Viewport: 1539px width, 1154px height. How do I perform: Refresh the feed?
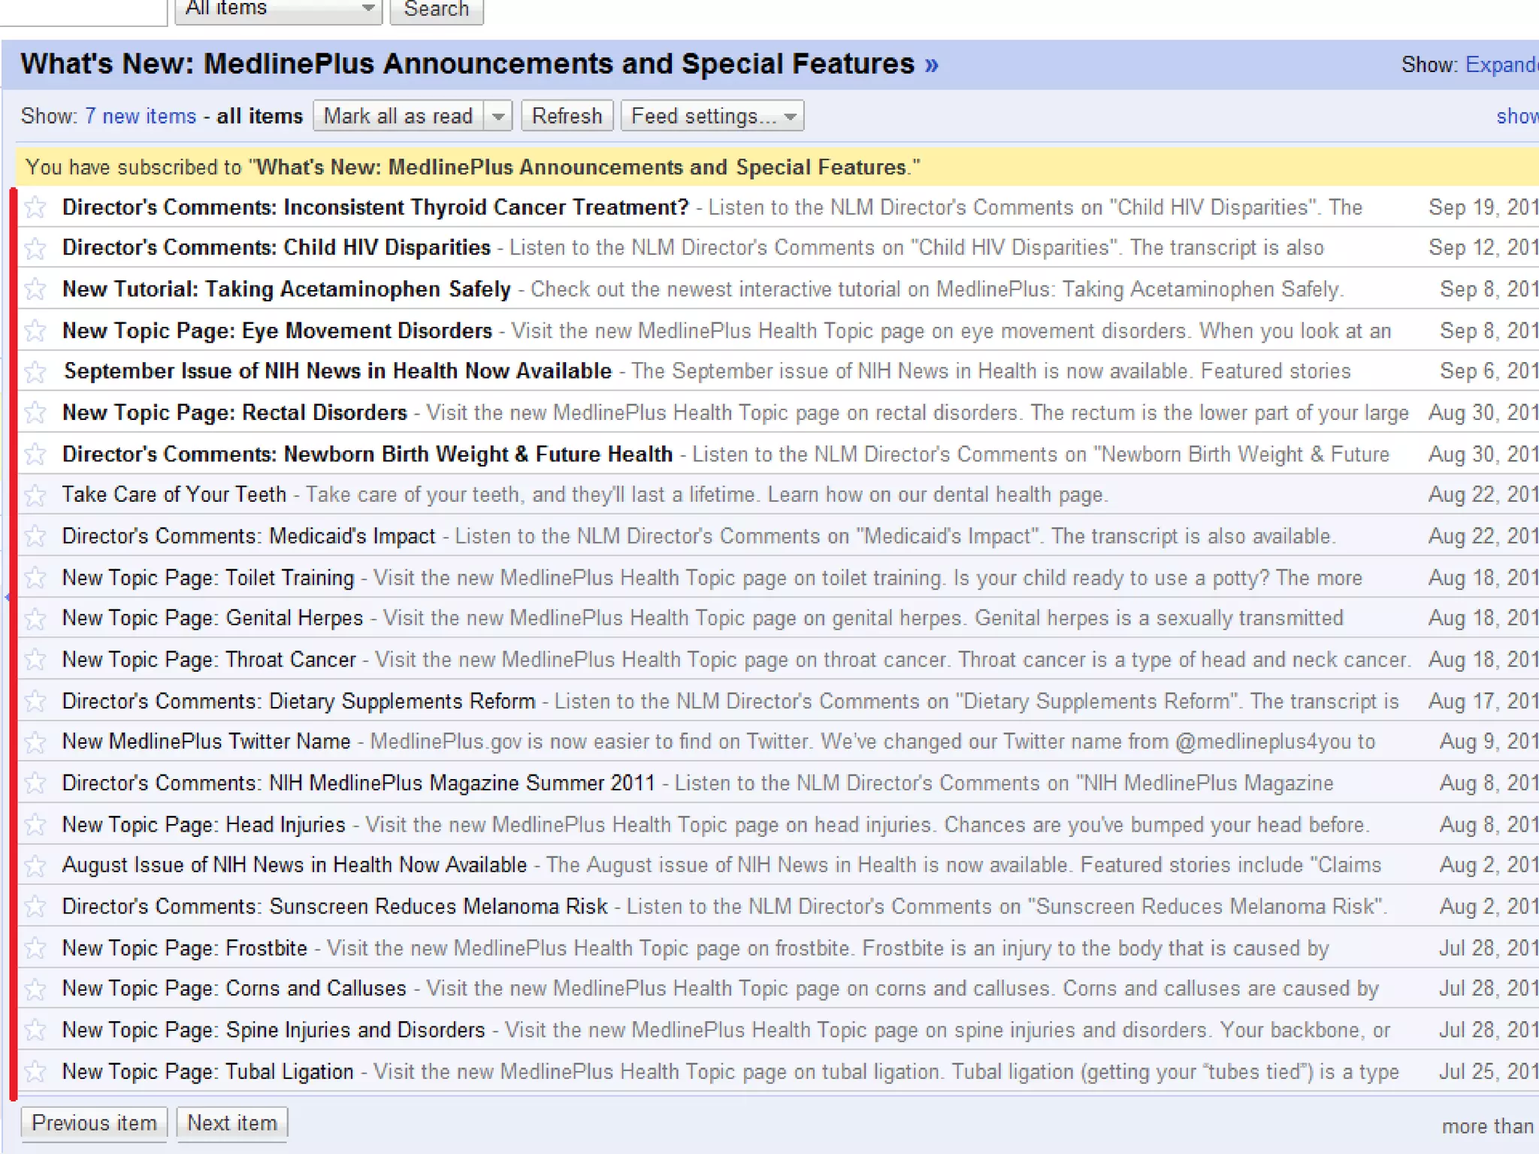[567, 116]
